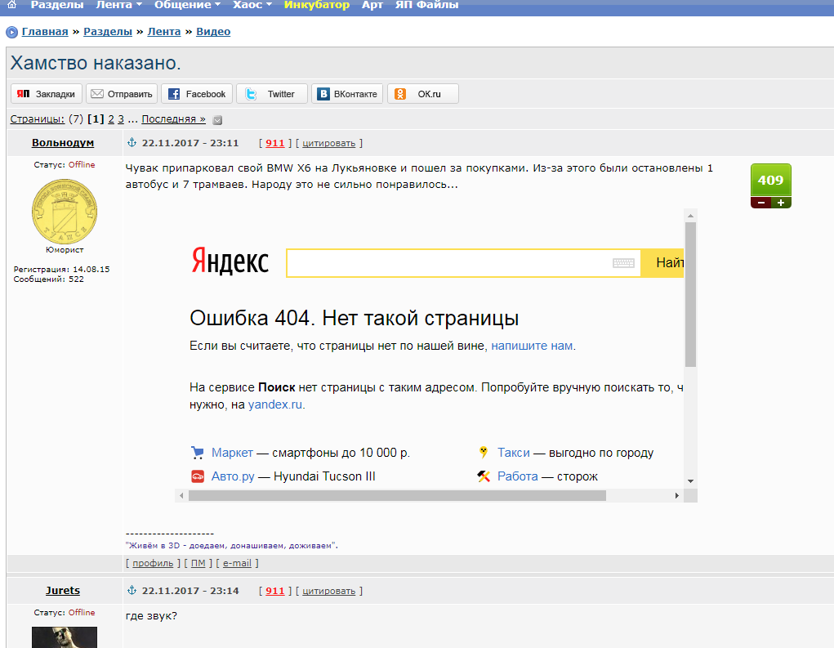The image size is (834, 648).
Task: Share the topic on ВКонтакте
Action: click(x=347, y=94)
